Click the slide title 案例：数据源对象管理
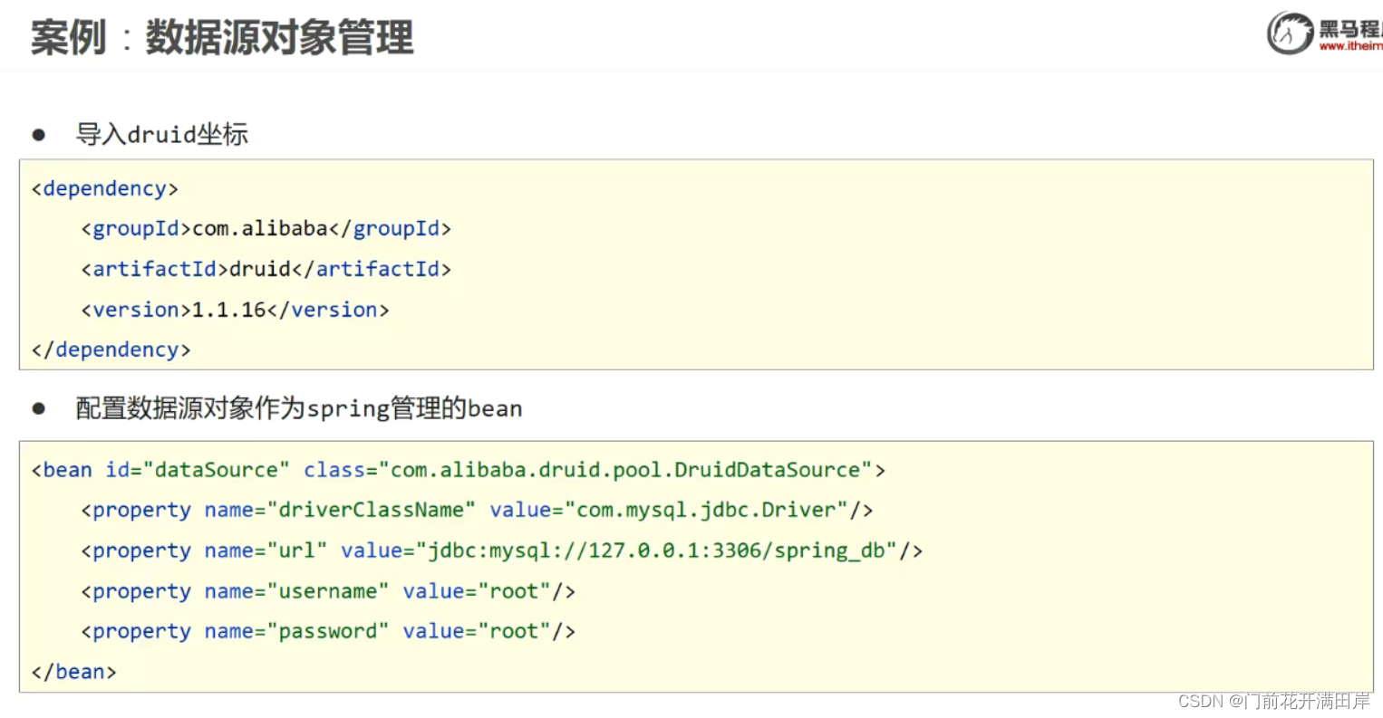 pos(222,37)
